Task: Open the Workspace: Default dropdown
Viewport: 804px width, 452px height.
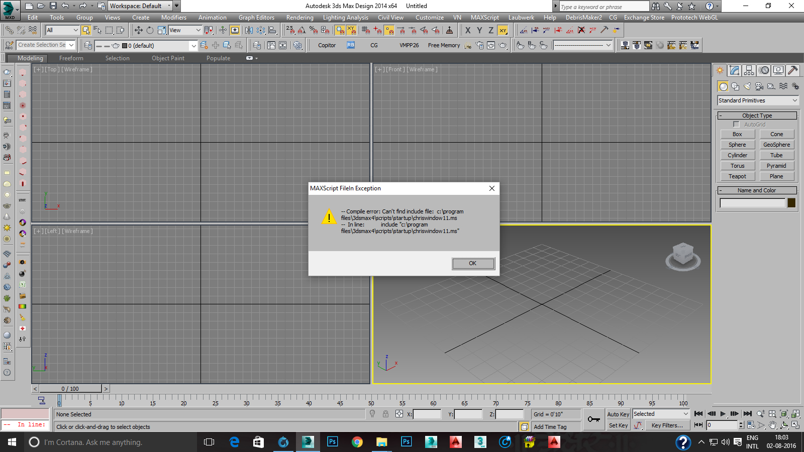Action: [x=140, y=6]
